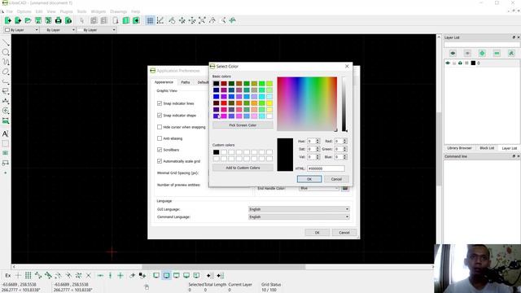Click the highlighted monitor icon in bottom toolbar
The image size is (521, 293).
pos(166,275)
